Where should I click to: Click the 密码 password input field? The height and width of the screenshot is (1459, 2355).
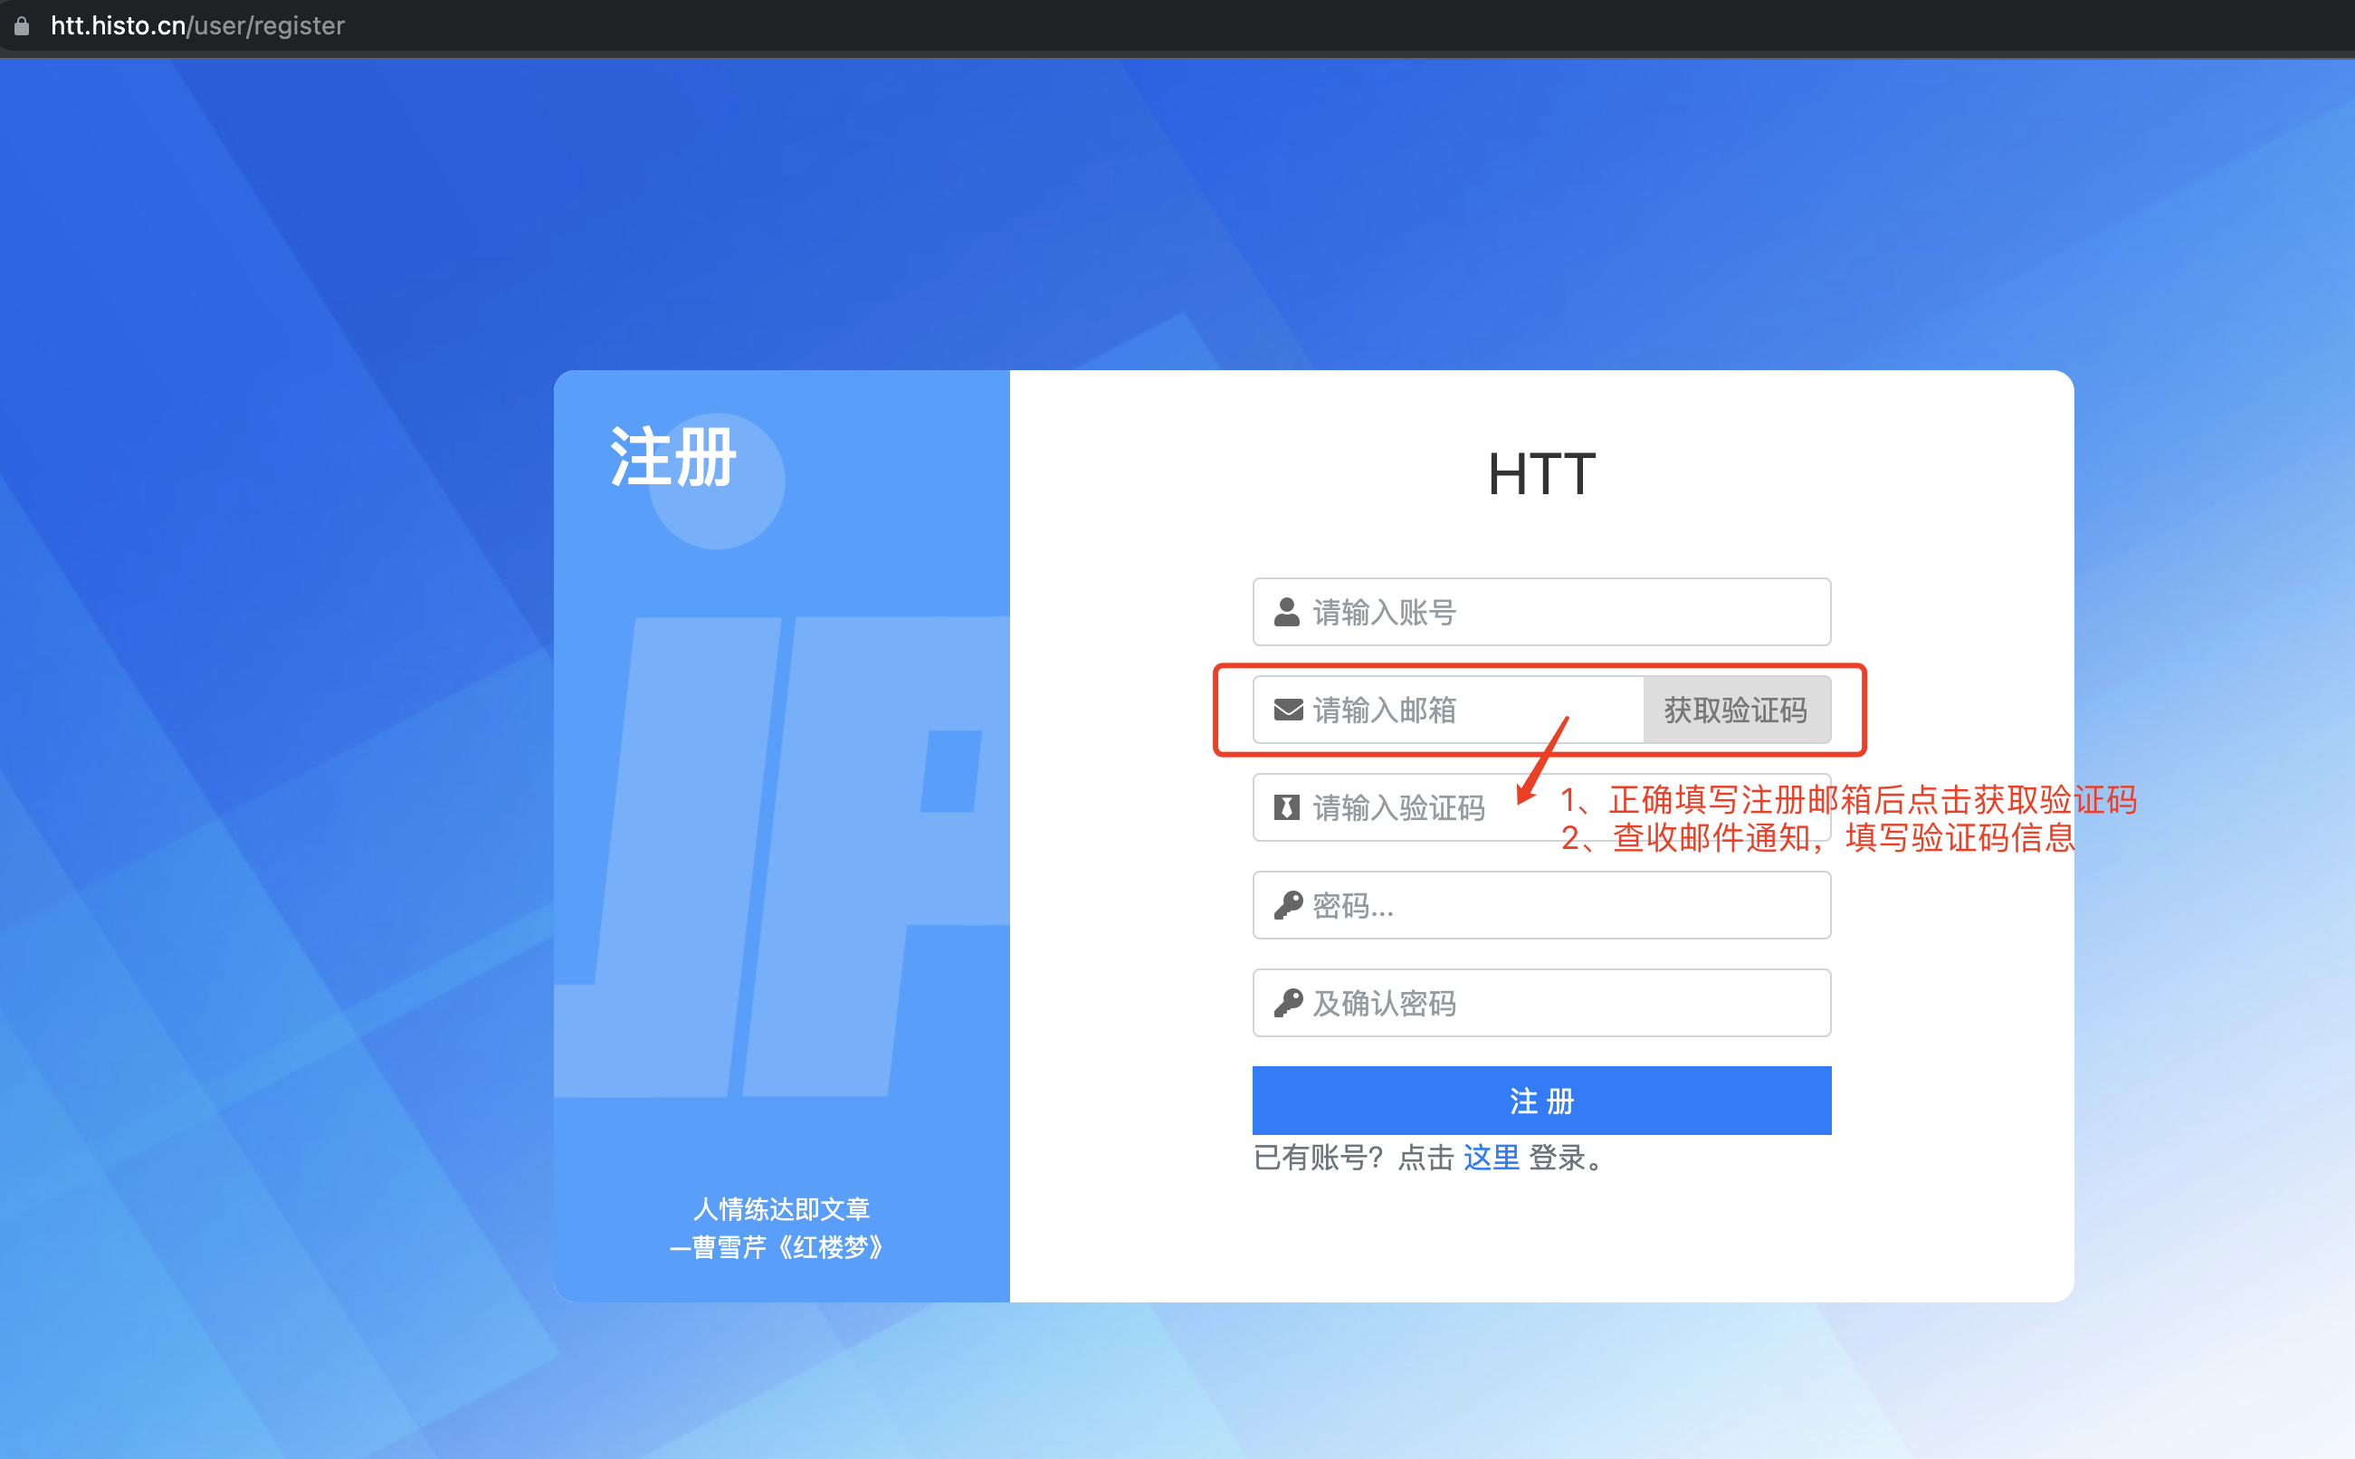(x=1540, y=905)
